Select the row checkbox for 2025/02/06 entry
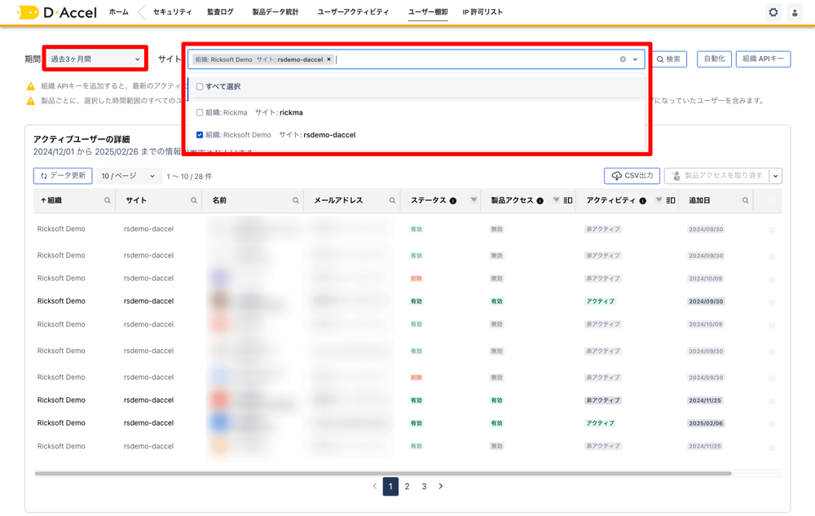The image size is (815, 516). [772, 423]
